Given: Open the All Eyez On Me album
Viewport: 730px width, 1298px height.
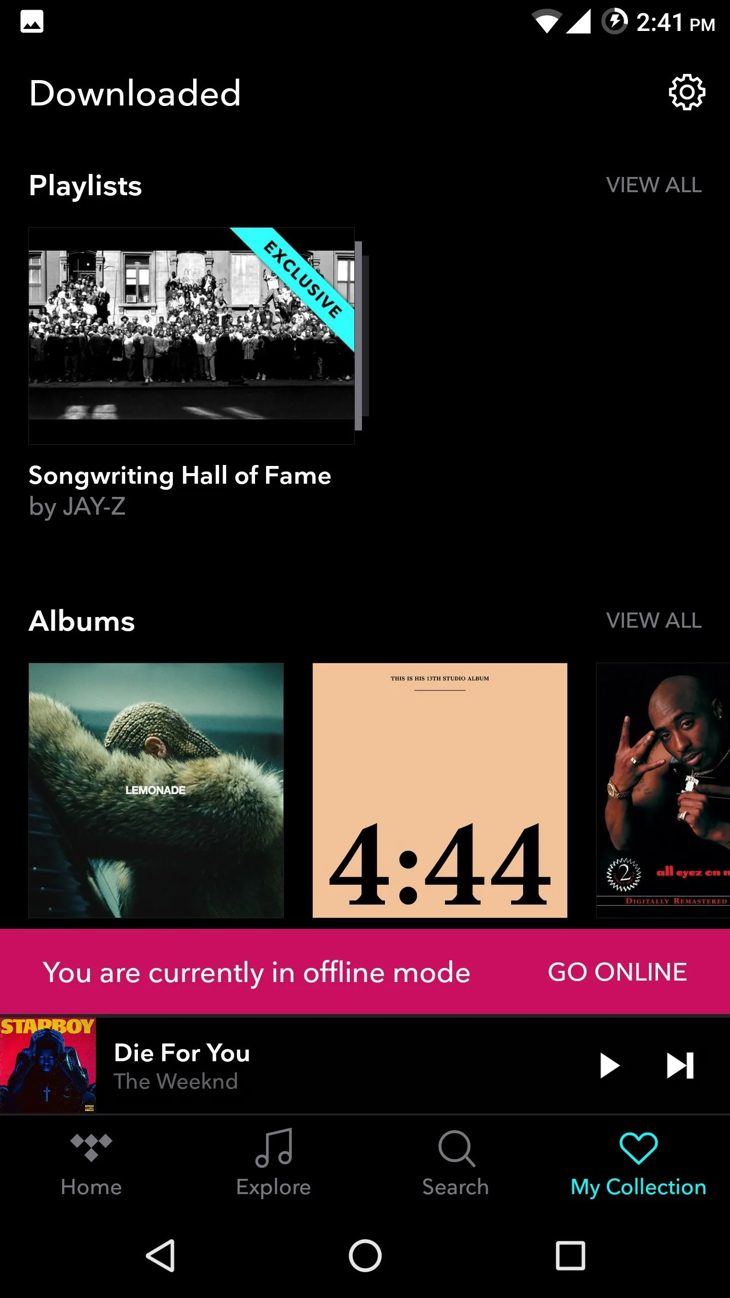Looking at the screenshot, I should pos(663,790).
